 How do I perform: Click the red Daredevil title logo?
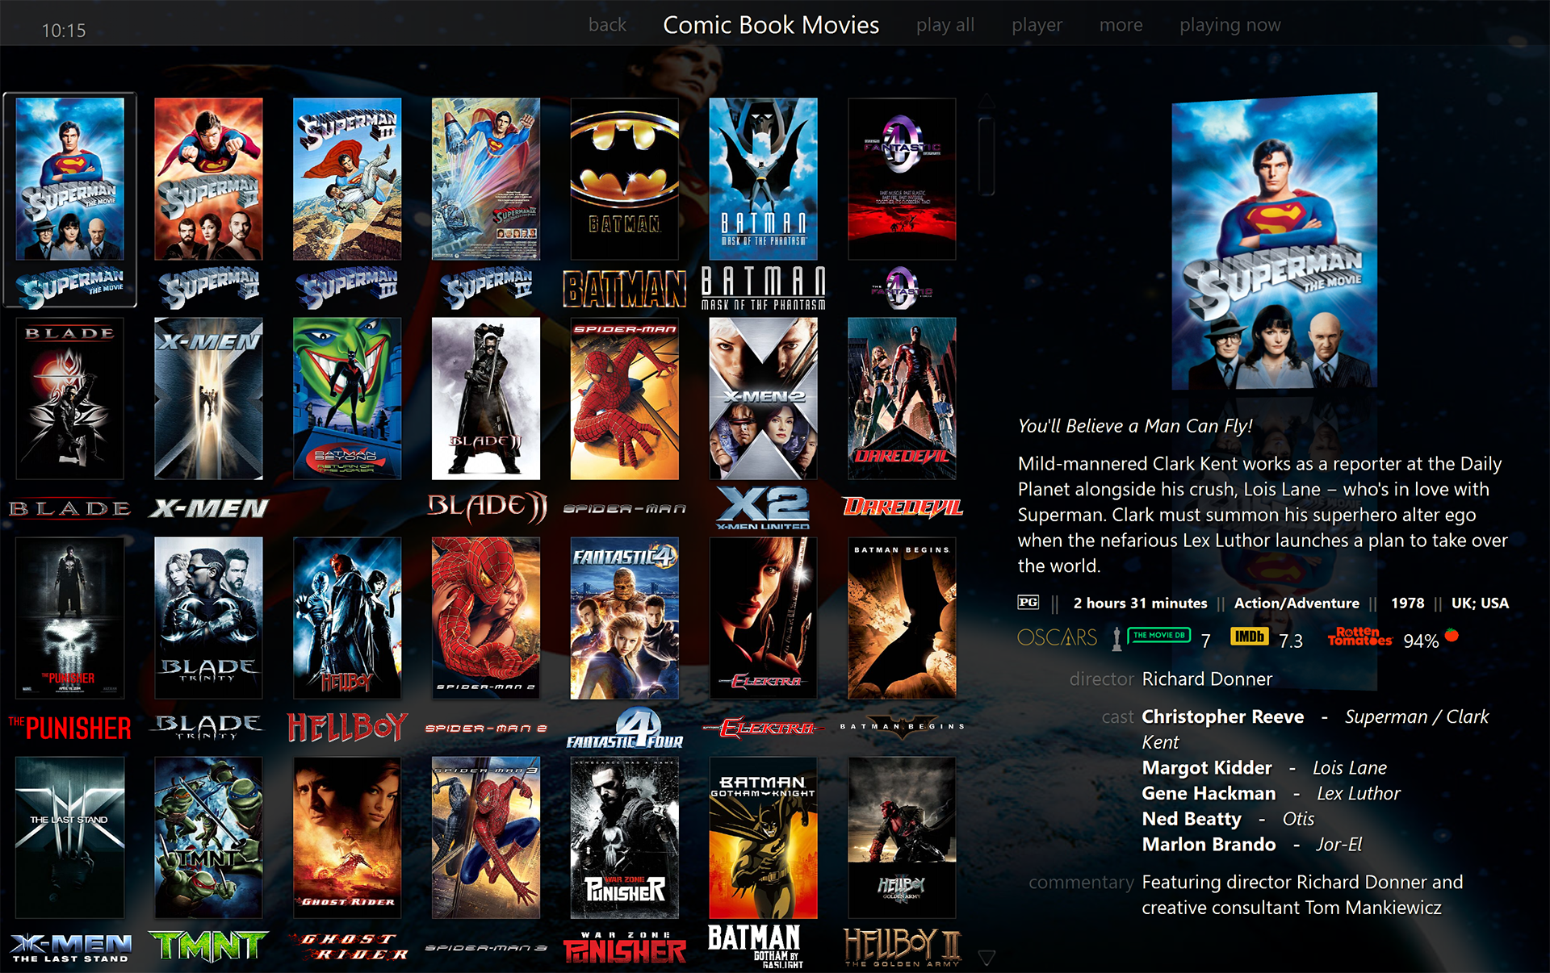[x=903, y=507]
